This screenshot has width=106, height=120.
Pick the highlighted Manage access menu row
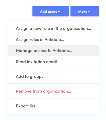click(53, 50)
